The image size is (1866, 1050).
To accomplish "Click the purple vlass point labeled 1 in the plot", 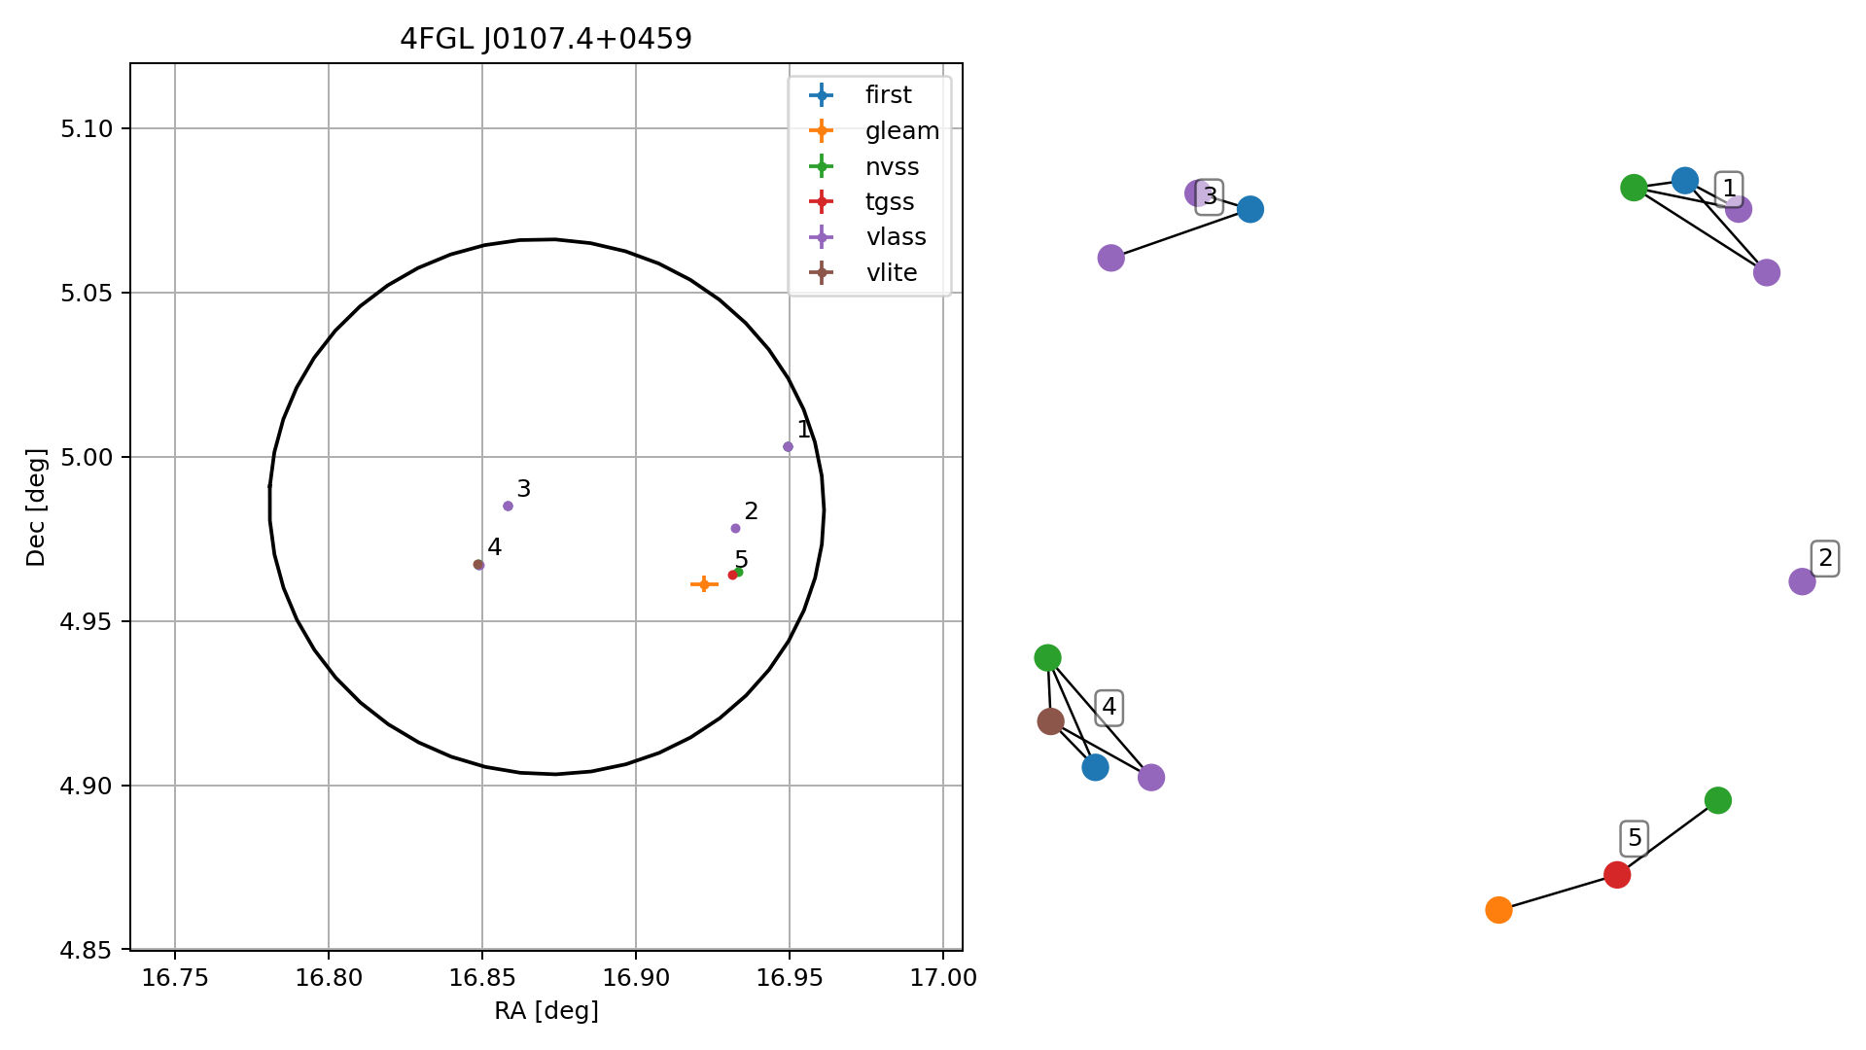I will (788, 447).
